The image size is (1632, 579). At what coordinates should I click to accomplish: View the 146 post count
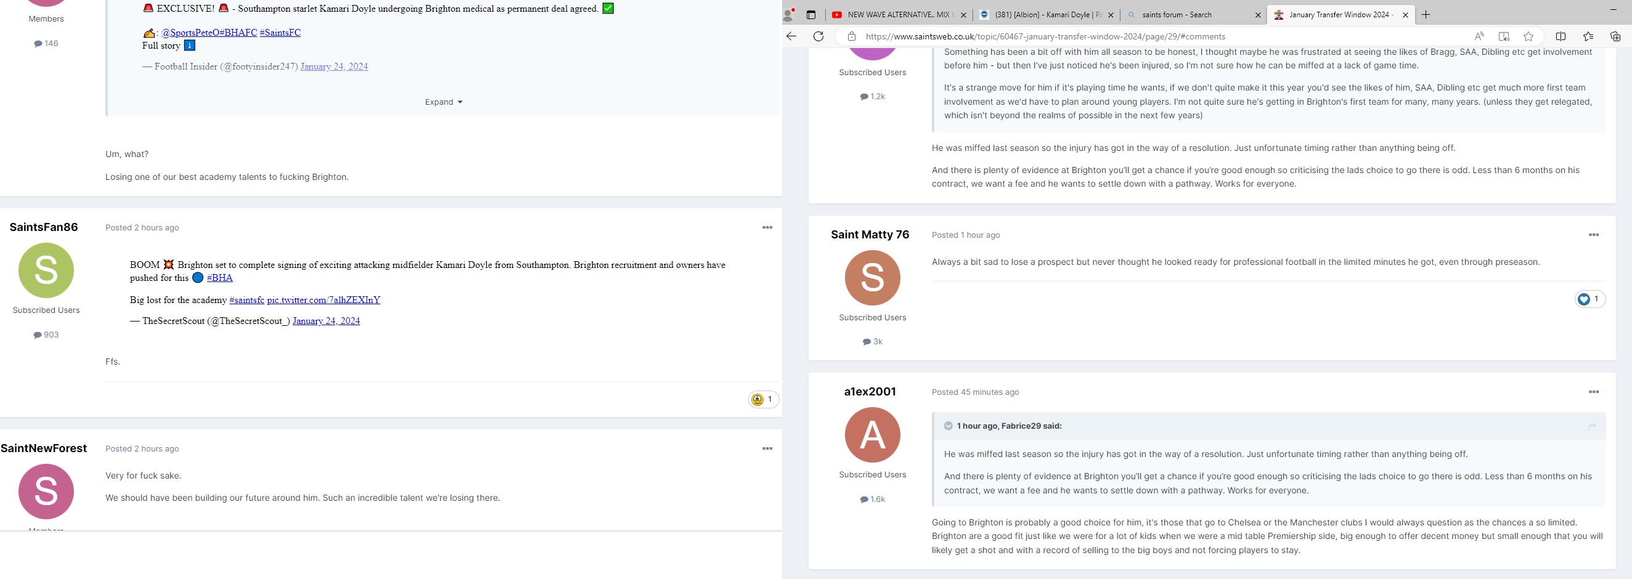point(46,43)
